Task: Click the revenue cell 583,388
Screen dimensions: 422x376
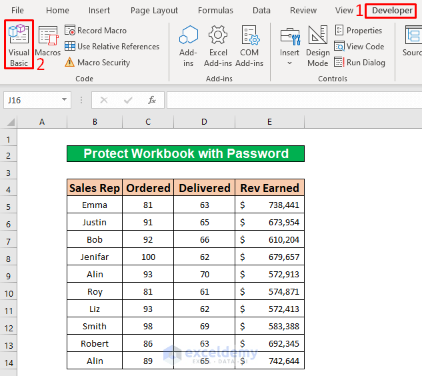Action: (270, 326)
